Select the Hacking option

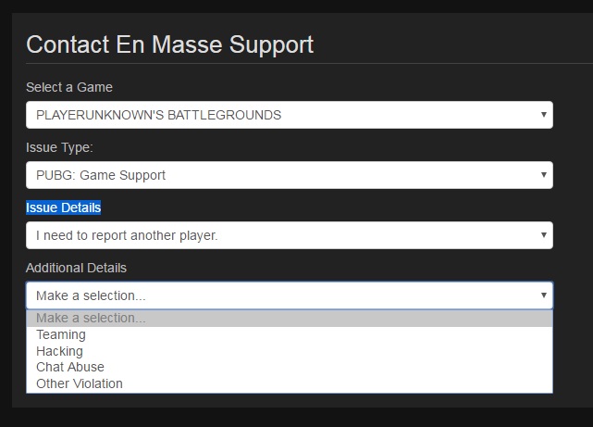(x=59, y=351)
